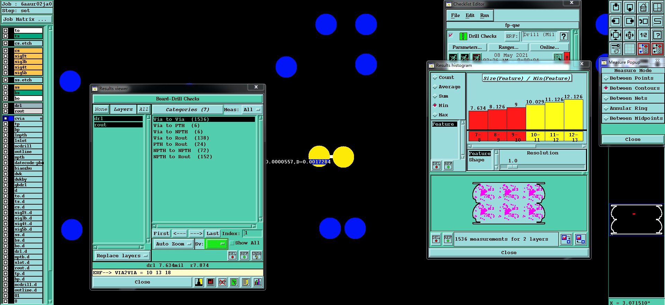Open the green Sv color dropdown
This screenshot has width=665, height=305.
tap(216, 244)
